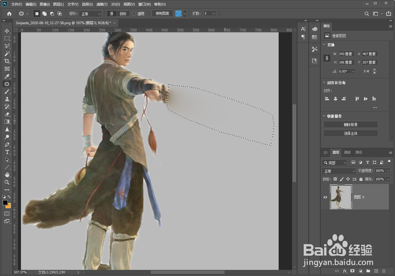The image size is (395, 276).
Task: Toggle lock transparent pixels
Action: point(335,179)
